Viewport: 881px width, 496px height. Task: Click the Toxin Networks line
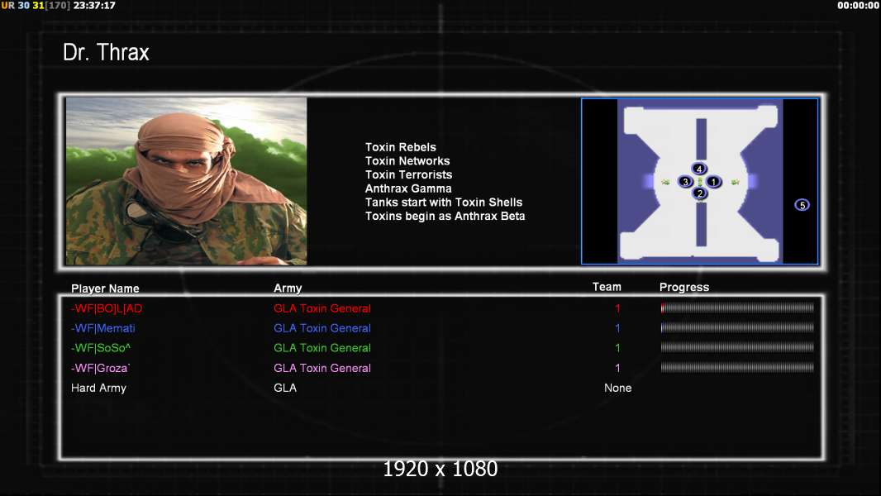pos(407,160)
